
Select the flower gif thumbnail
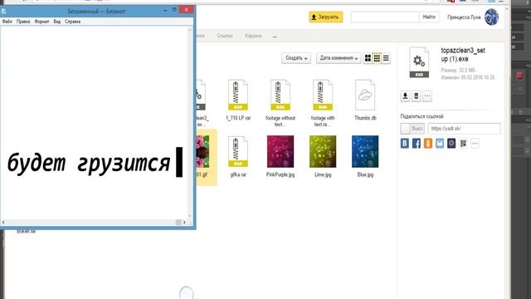pyautogui.click(x=202, y=151)
